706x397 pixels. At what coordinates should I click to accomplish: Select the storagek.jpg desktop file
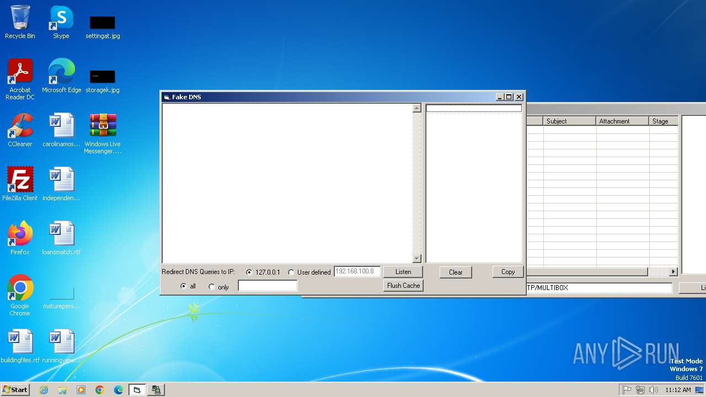pos(103,81)
